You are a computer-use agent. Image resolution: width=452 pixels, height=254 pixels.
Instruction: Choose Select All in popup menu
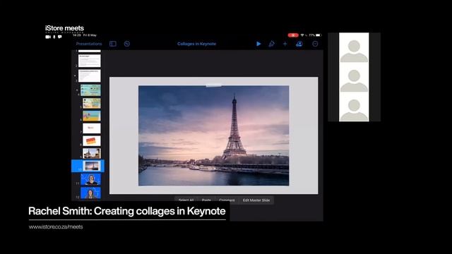(x=186, y=200)
